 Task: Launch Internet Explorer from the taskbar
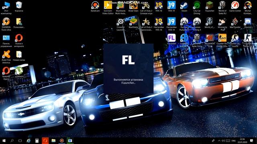coord(29,140)
